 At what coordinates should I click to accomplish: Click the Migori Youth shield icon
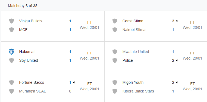coord(115,82)
